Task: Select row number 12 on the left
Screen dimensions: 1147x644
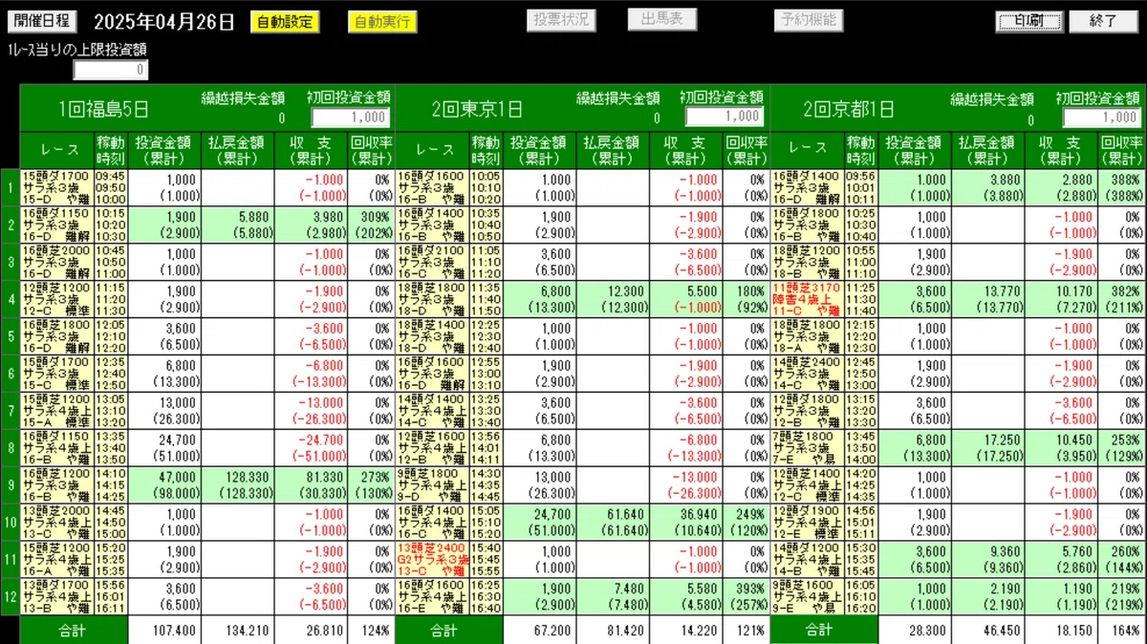Action: click(x=10, y=596)
